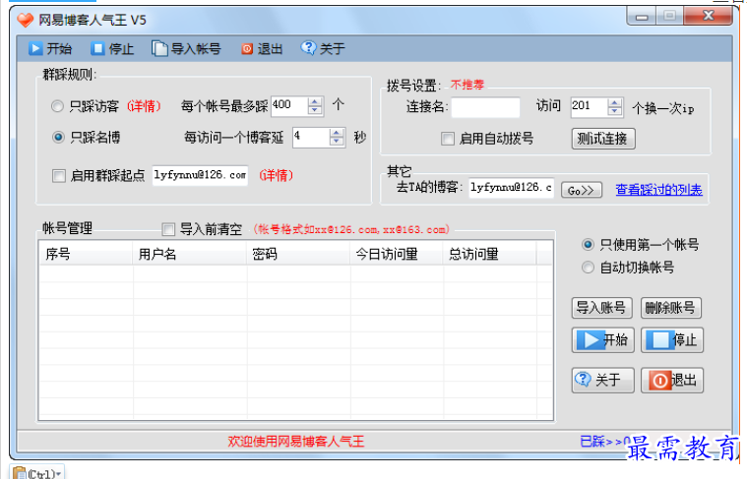Increase the blog visit delay seconds
This screenshot has height=479, width=747.
[x=337, y=134]
